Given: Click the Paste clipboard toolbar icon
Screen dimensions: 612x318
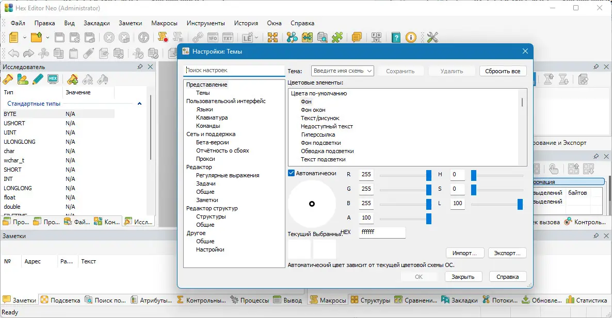Looking at the screenshot, I should (73, 53).
